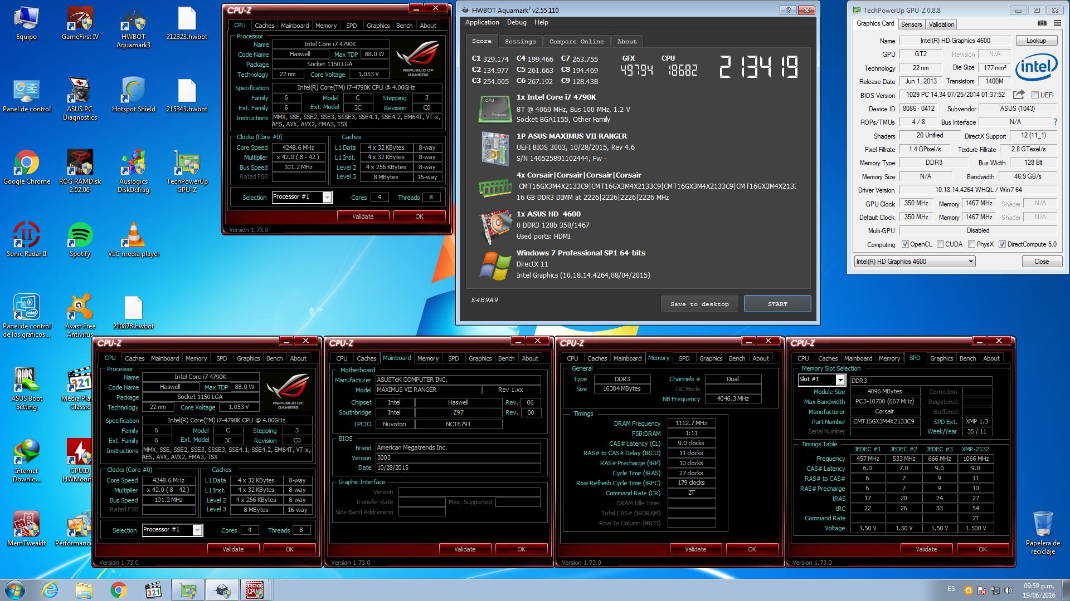Open Google Chrome desktop shortcut
Screen dimensions: 1070x601
tap(26, 168)
